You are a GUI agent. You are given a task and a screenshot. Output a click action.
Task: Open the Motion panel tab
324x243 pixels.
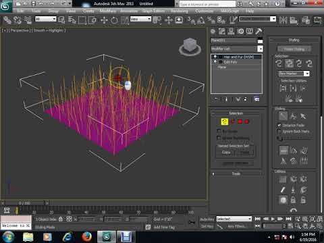pyautogui.click(x=240, y=31)
